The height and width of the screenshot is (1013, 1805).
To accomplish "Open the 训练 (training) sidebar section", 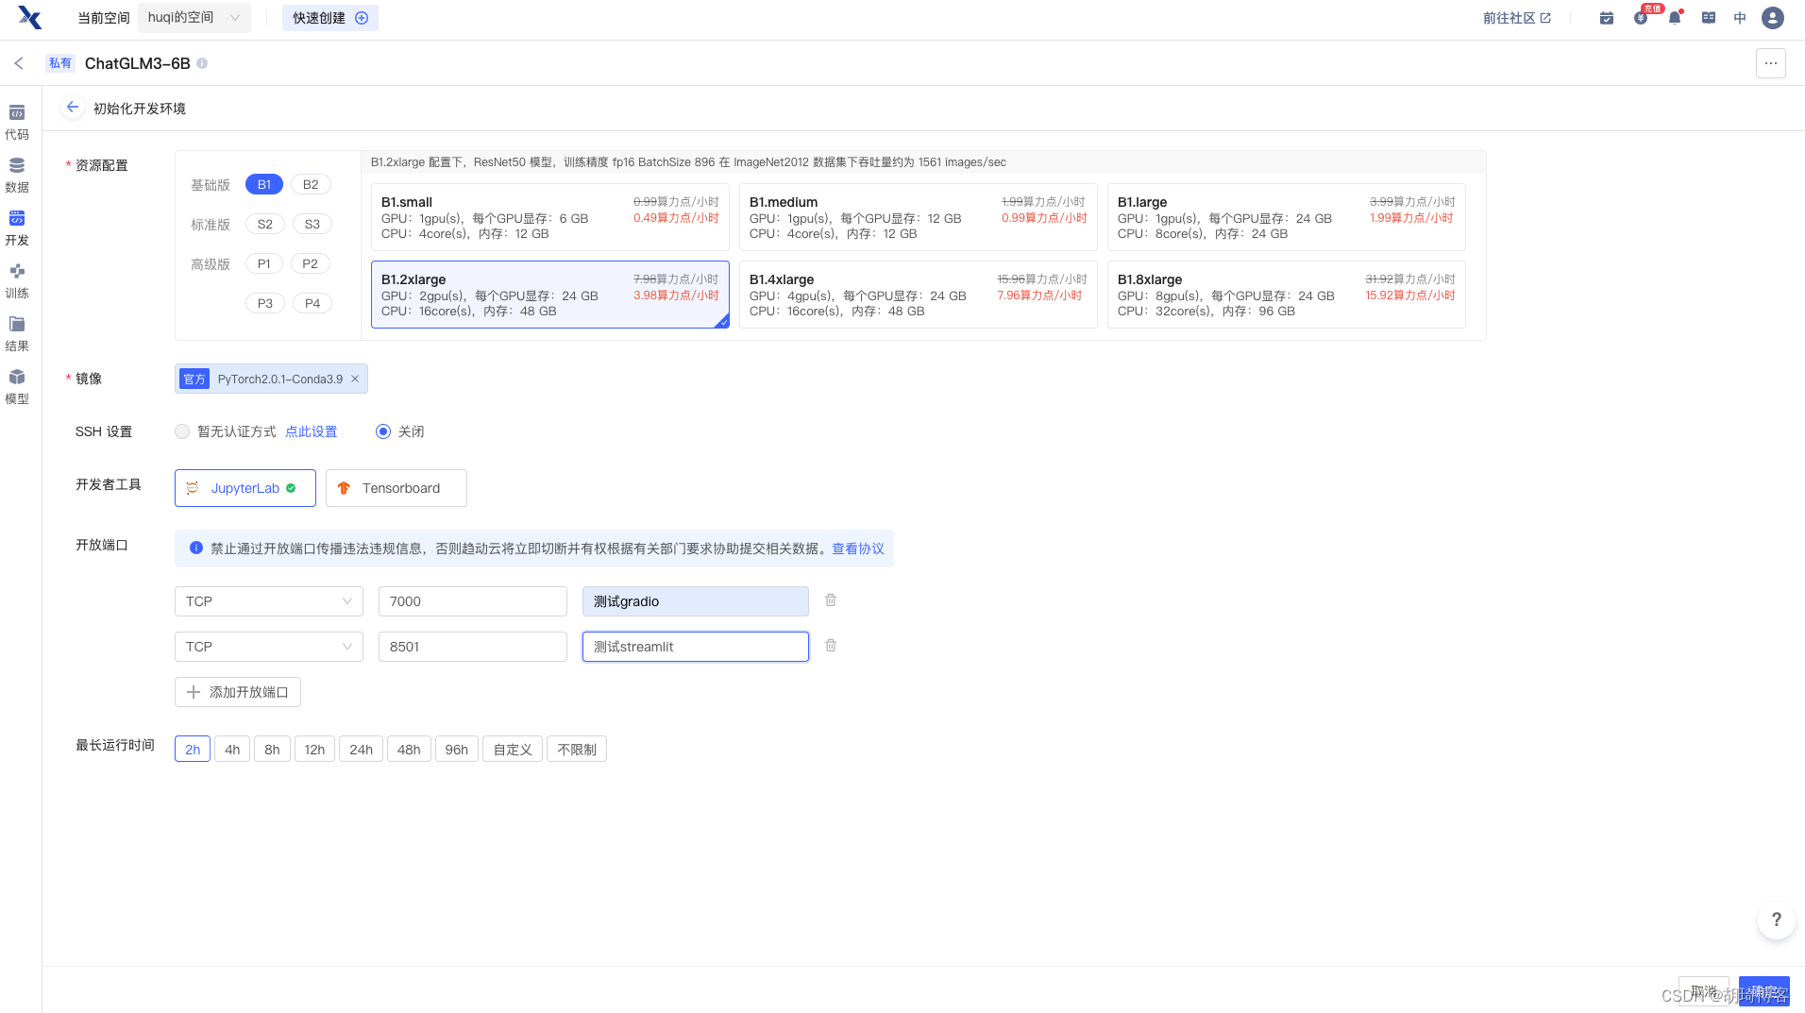I will click(x=17, y=281).
